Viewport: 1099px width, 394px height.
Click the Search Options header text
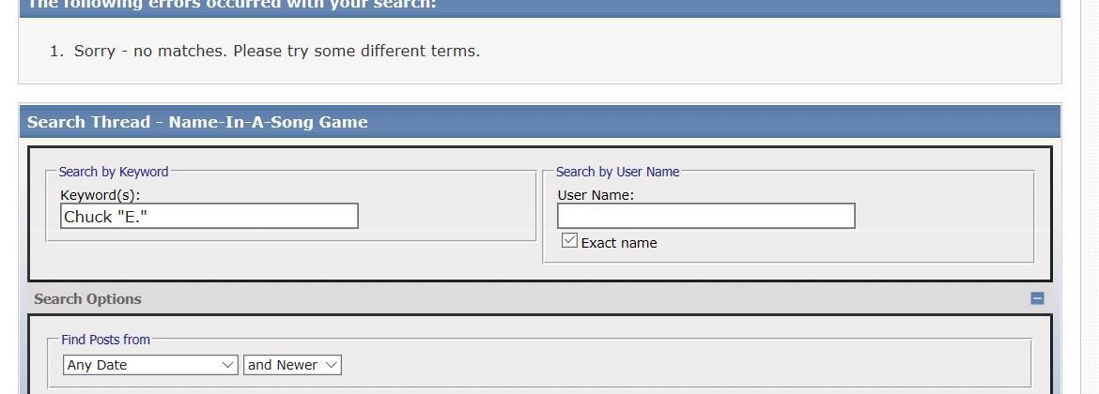(x=87, y=299)
